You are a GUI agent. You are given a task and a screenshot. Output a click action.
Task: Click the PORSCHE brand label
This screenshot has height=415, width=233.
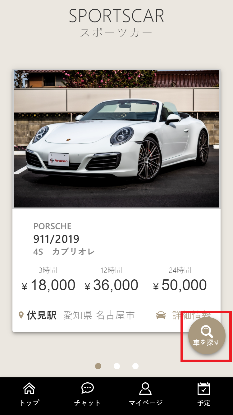click(52, 226)
